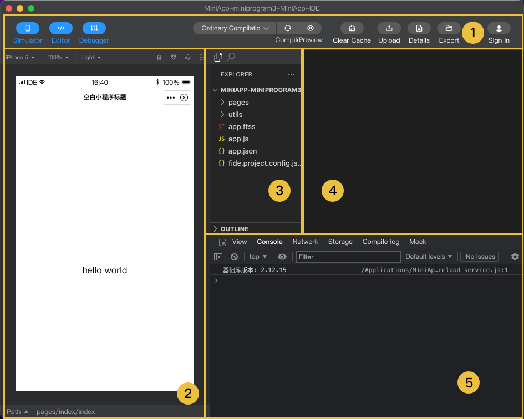Open the search magnifier icon in sidebar

tap(231, 57)
